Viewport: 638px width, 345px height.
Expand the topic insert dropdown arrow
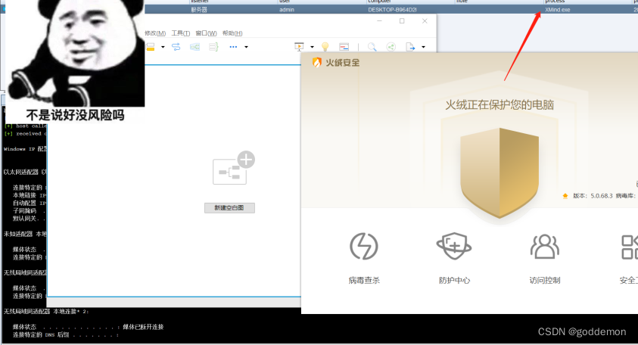pyautogui.click(x=163, y=47)
